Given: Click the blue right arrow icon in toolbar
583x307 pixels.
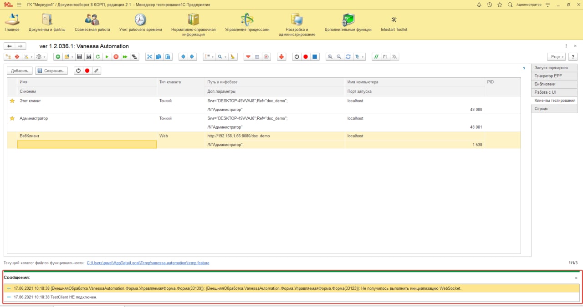Looking at the screenshot, I should point(192,57).
